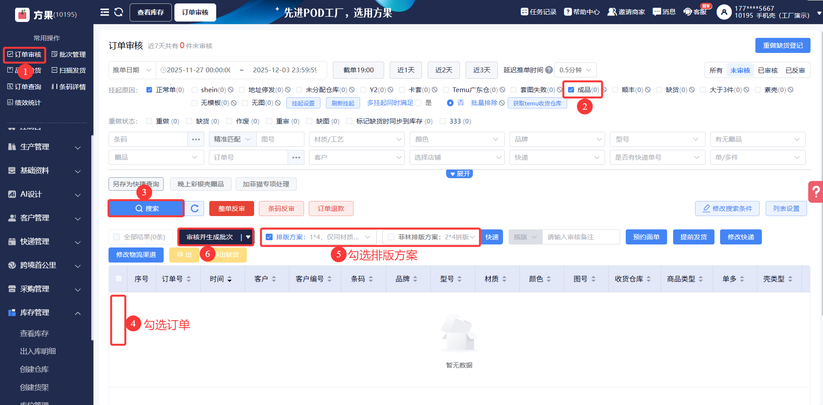Click the 重做缺货登记 button
823x405 pixels.
pyautogui.click(x=783, y=46)
